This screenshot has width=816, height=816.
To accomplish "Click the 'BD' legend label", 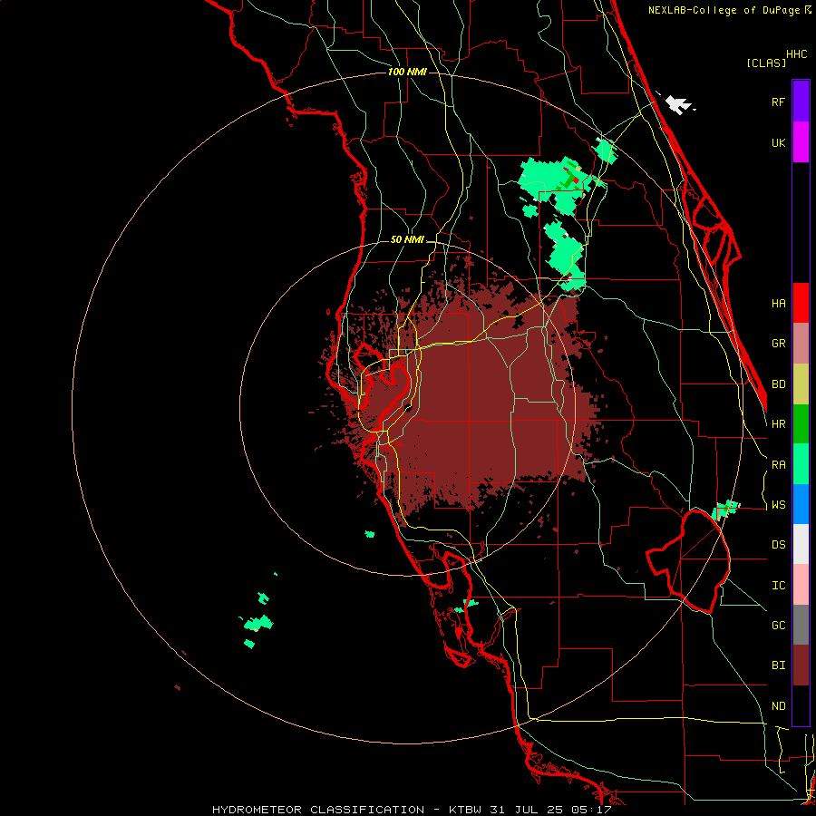I will 778,384.
